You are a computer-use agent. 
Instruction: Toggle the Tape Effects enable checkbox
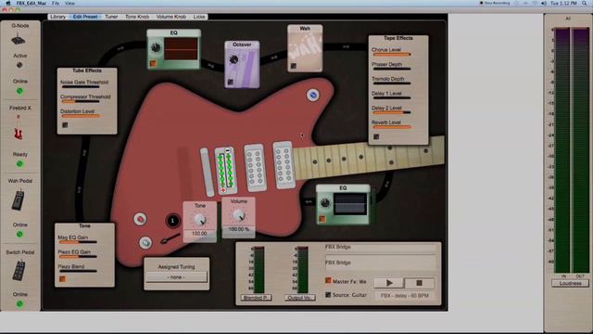click(376, 136)
